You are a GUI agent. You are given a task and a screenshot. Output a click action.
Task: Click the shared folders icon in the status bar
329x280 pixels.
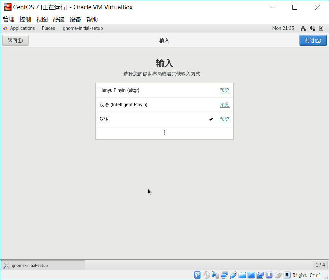(x=242, y=275)
